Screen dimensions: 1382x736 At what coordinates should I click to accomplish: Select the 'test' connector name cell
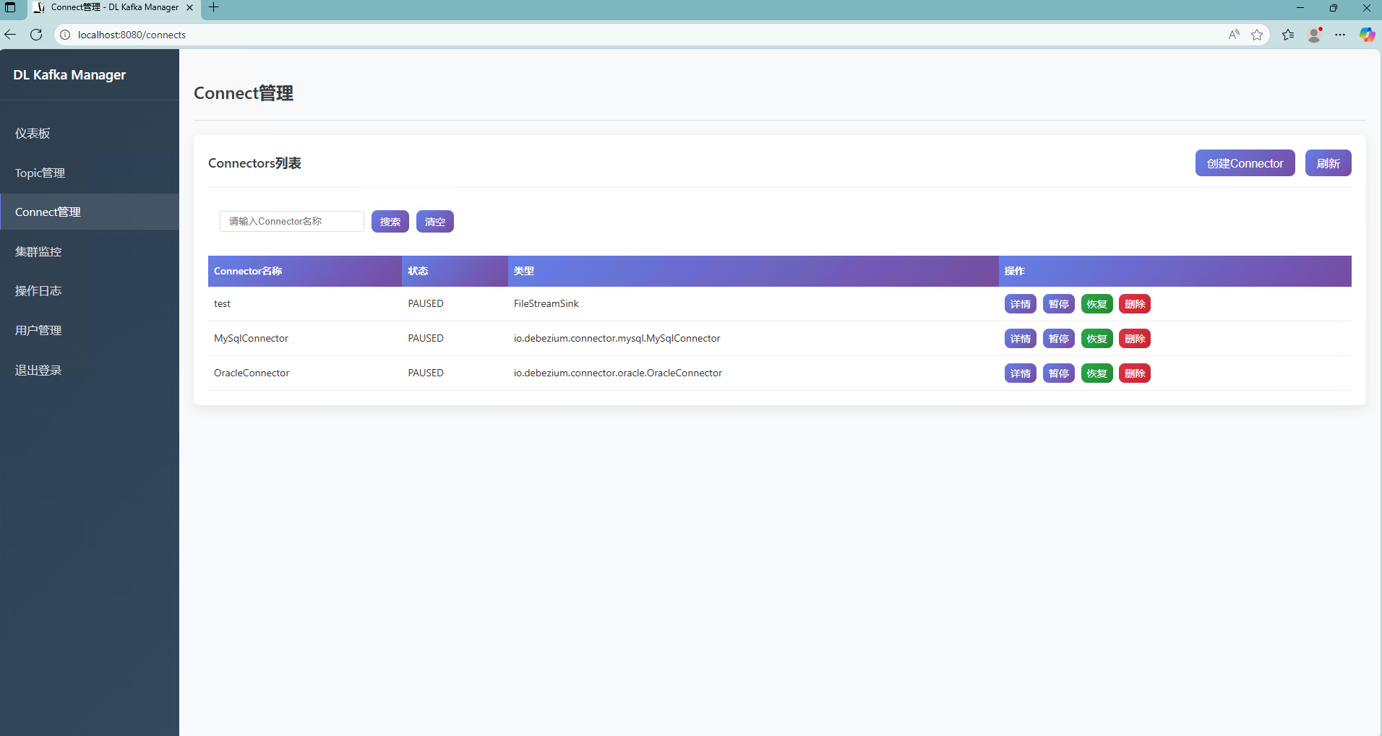(x=305, y=304)
